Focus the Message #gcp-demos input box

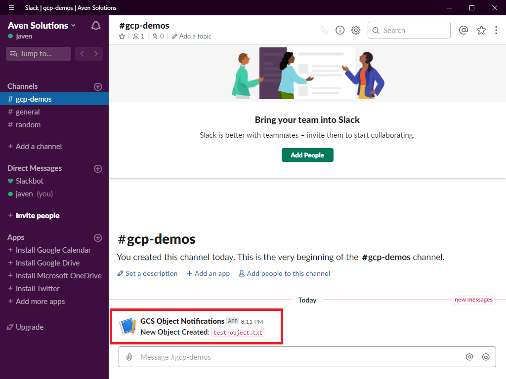[307, 357]
